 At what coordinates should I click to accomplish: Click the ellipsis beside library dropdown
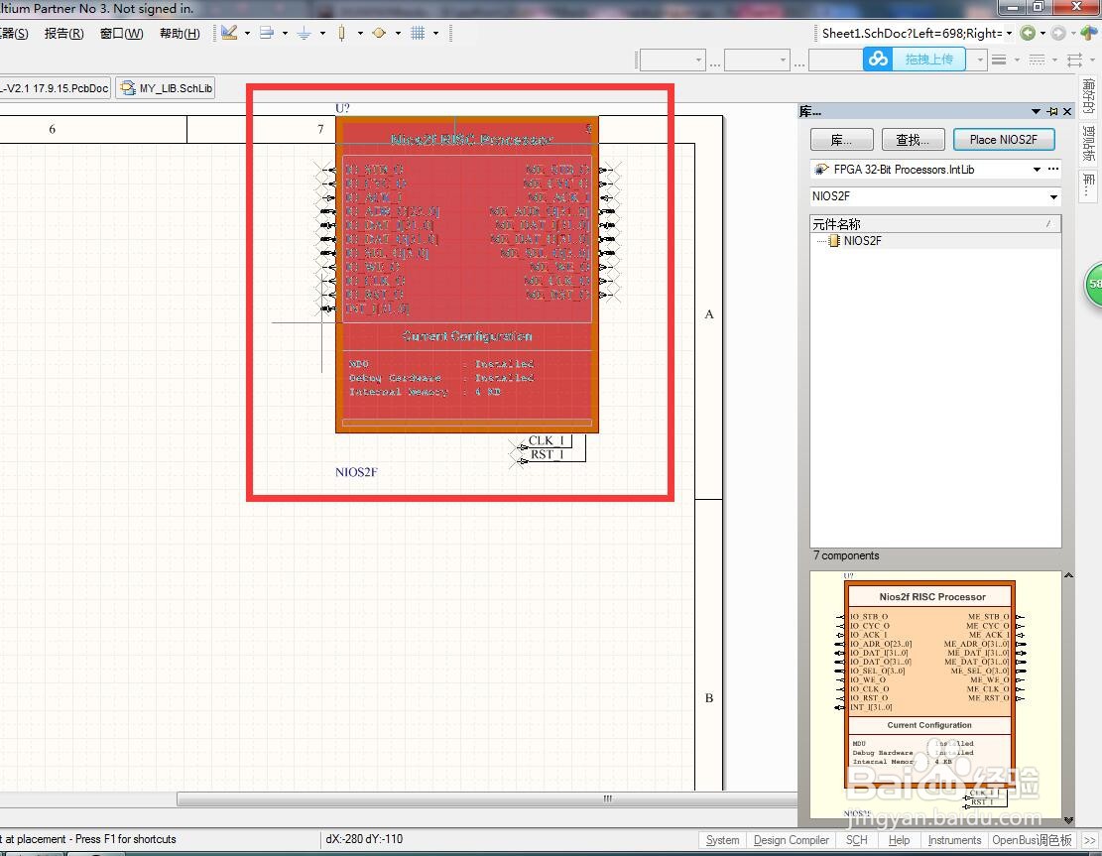(x=1052, y=170)
